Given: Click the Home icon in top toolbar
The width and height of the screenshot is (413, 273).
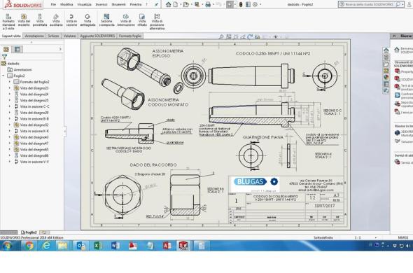Looking at the screenshot, I should point(168,4).
